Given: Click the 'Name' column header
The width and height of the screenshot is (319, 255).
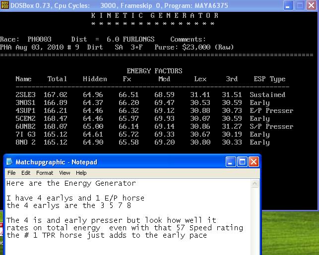Looking at the screenshot, I should 23,79.
